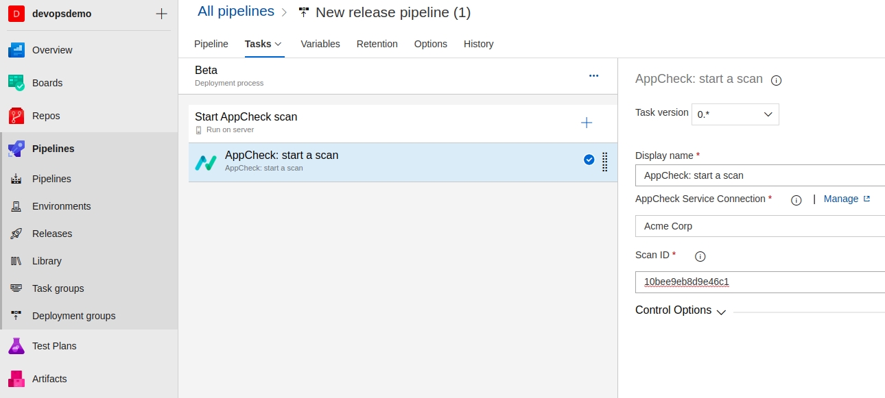Viewport: 885px width, 398px height.
Task: Click the Display name input field
Action: click(755, 175)
